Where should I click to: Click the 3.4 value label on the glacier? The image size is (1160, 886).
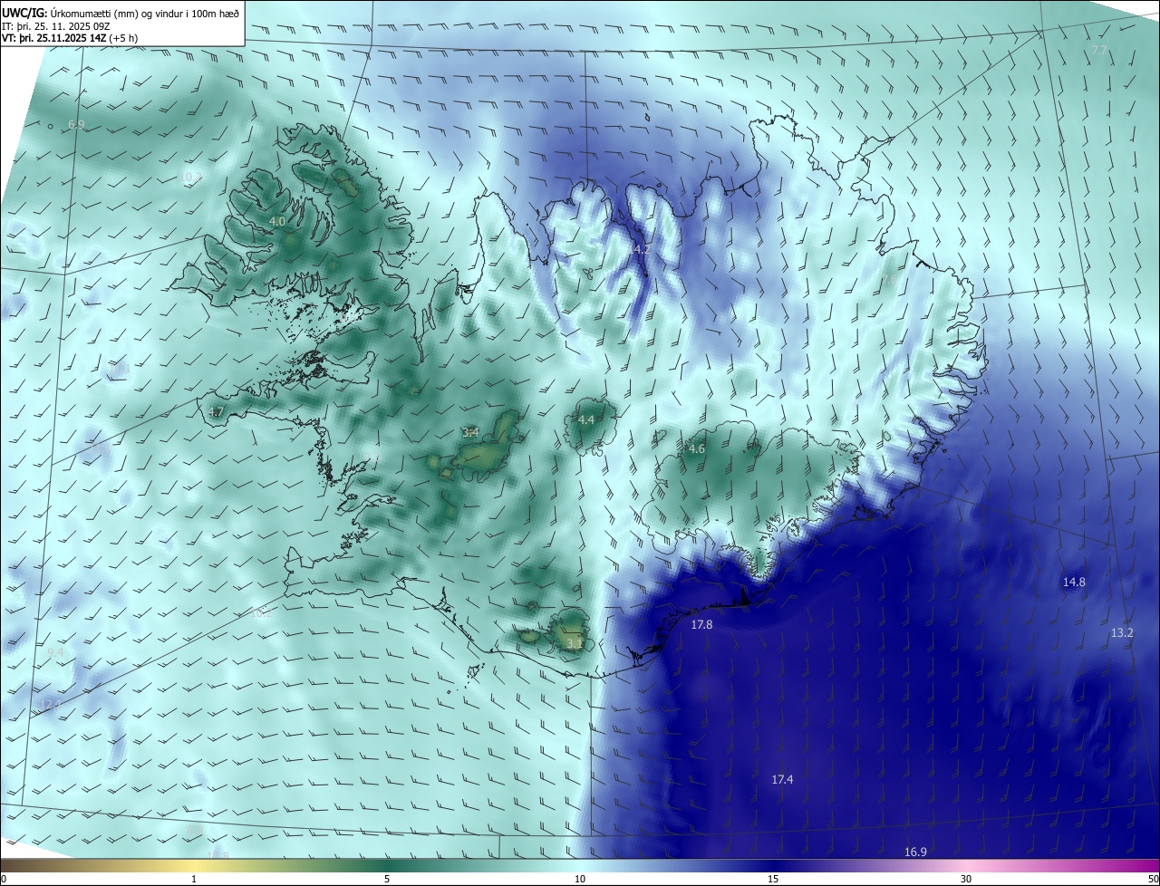[x=470, y=433]
